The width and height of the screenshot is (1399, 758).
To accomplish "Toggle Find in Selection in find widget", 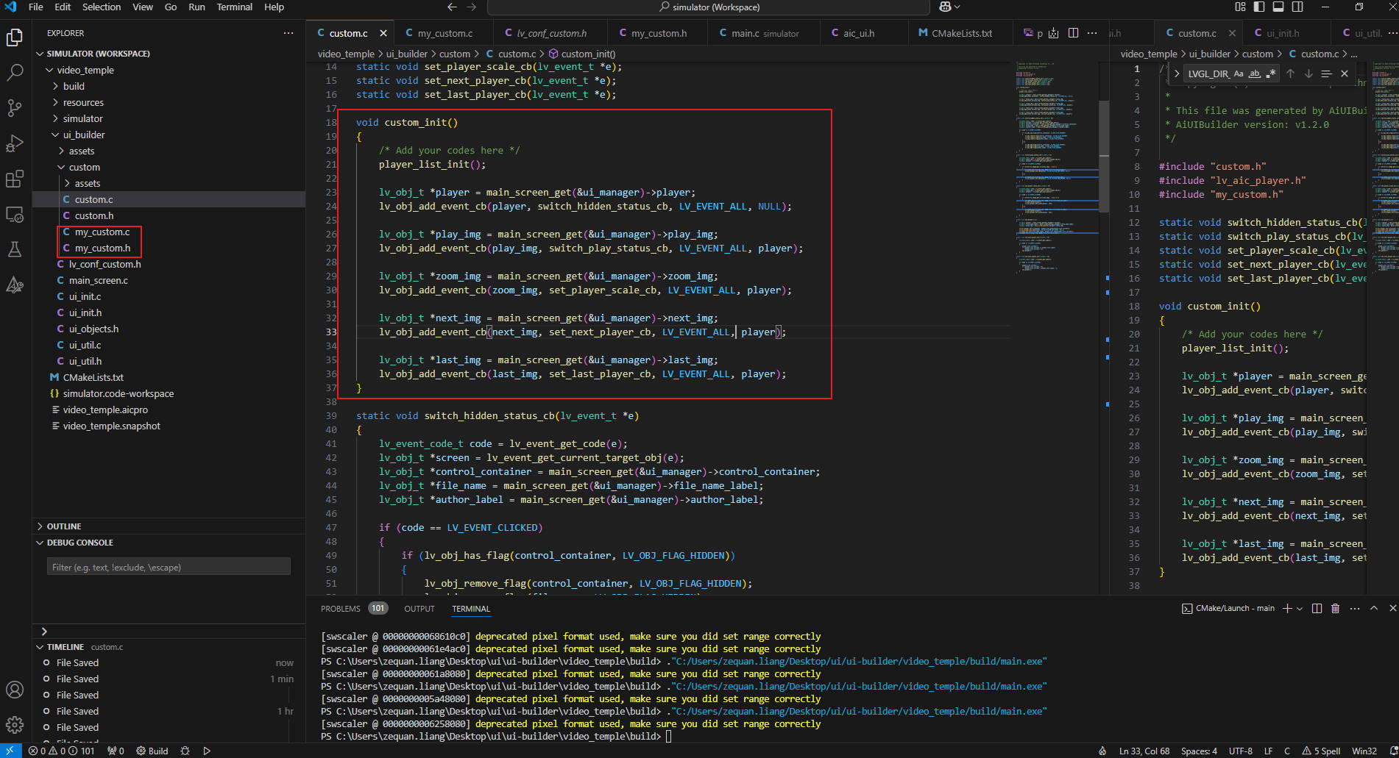I will coord(1326,74).
